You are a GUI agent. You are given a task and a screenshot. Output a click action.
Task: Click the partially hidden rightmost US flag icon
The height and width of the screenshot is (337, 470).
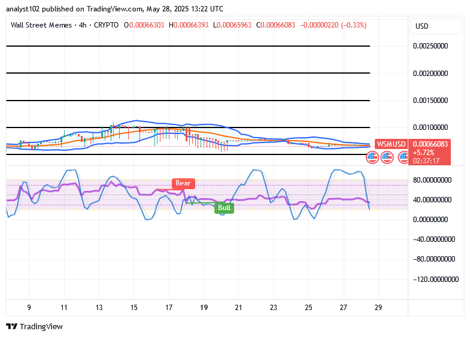click(403, 157)
